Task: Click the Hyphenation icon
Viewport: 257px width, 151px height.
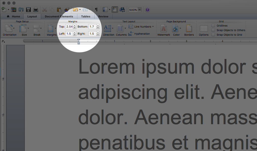Action: tap(131, 34)
